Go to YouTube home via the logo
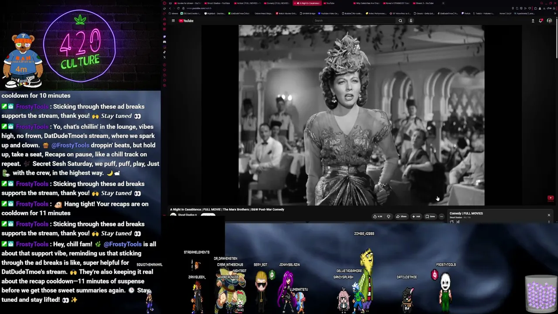The width and height of the screenshot is (558, 314). [186, 20]
